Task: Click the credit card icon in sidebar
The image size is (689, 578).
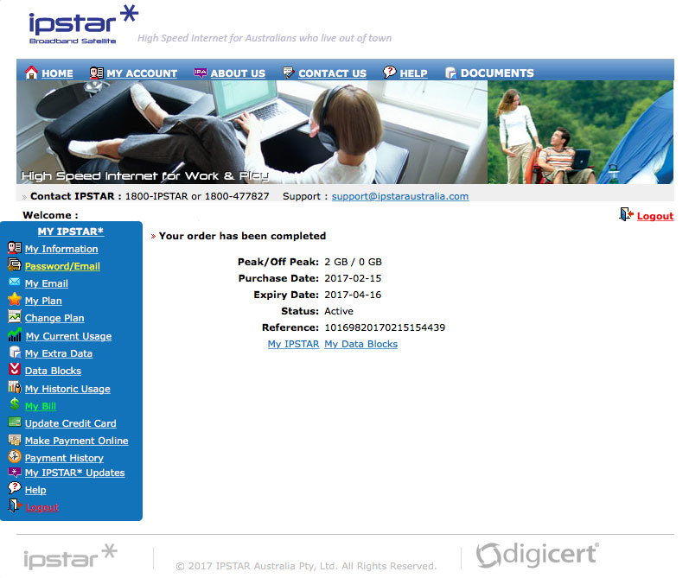Action: (x=15, y=422)
